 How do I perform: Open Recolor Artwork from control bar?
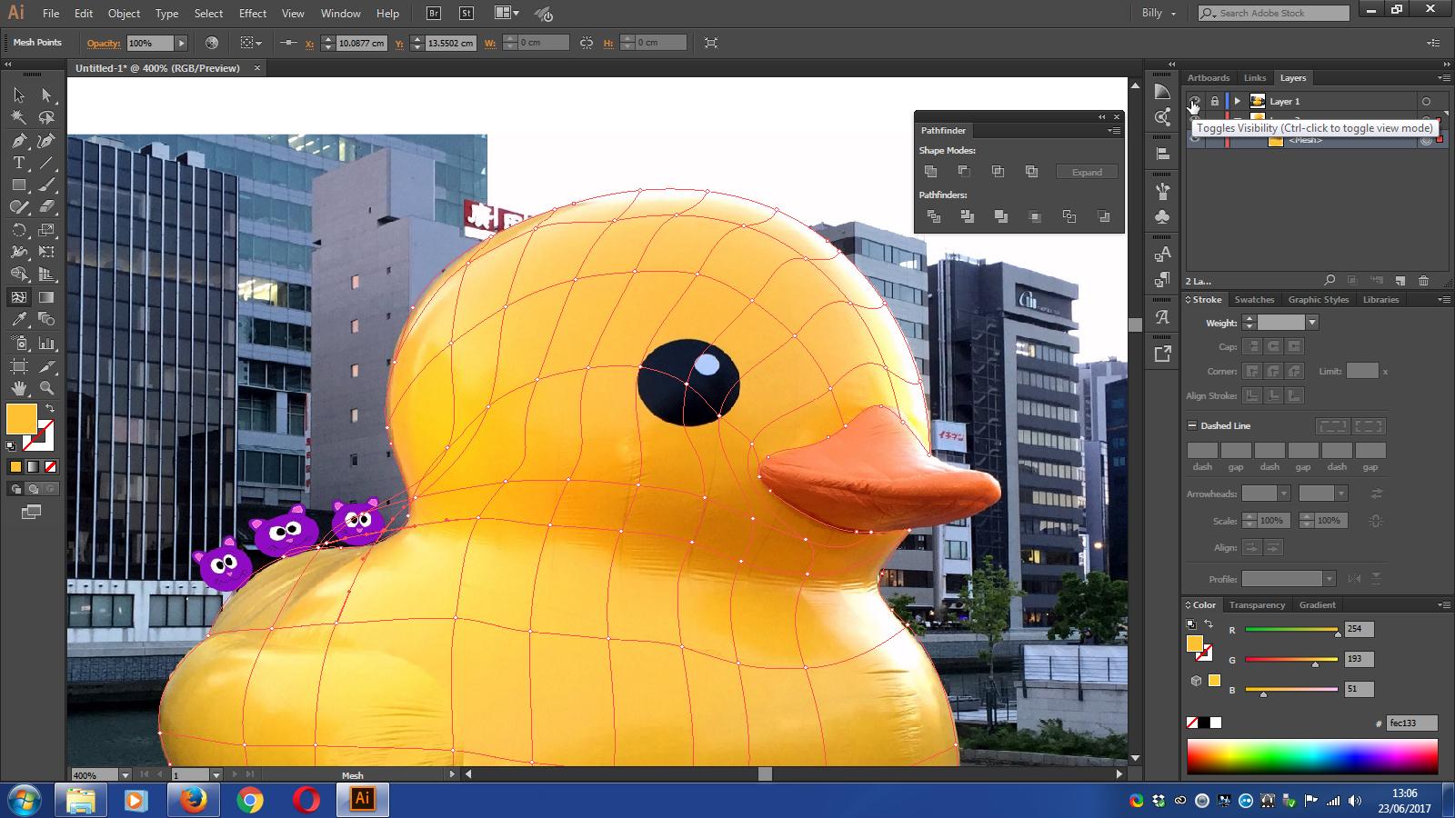coord(212,43)
